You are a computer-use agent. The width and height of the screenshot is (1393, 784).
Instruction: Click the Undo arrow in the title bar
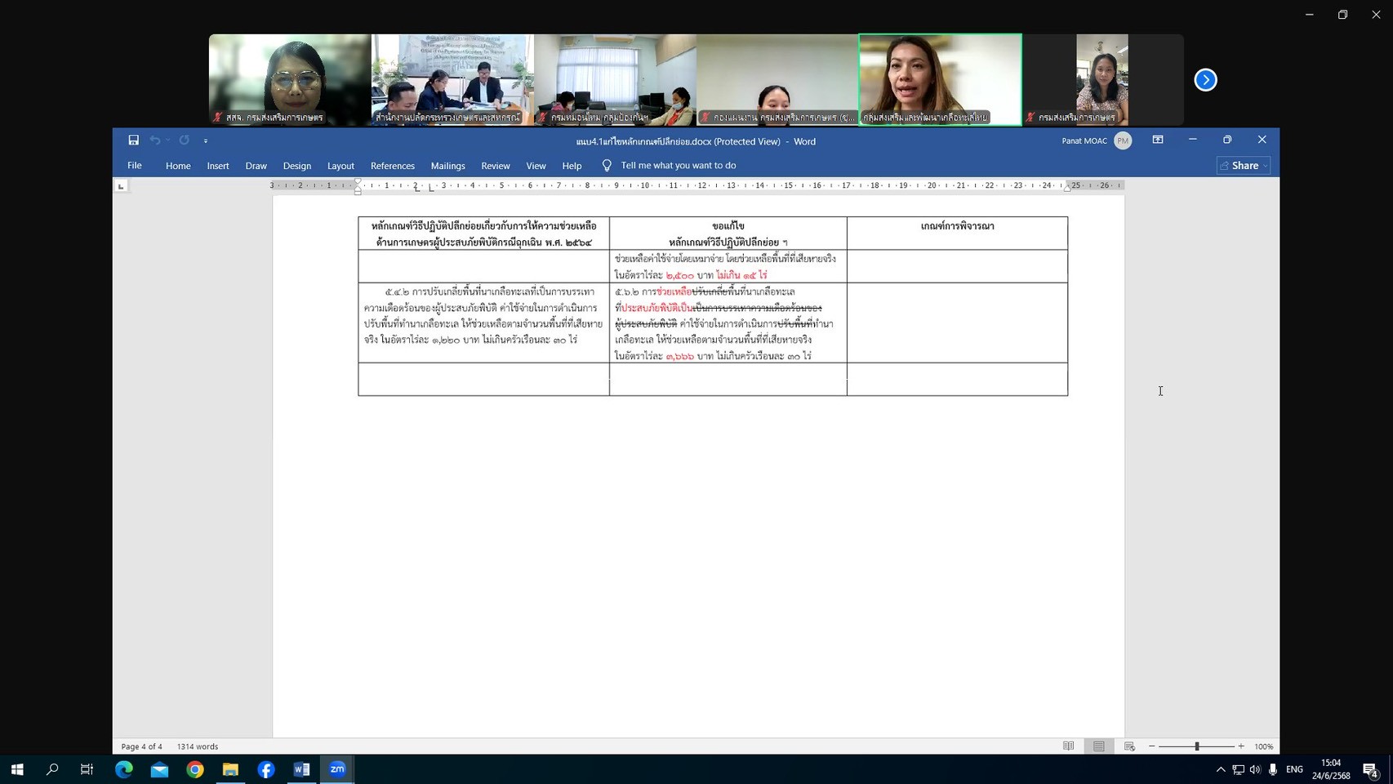coord(154,140)
